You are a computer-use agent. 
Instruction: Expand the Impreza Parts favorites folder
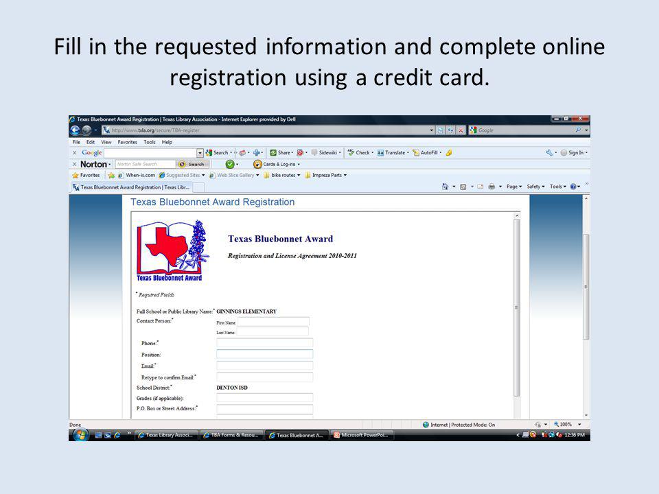[325, 175]
